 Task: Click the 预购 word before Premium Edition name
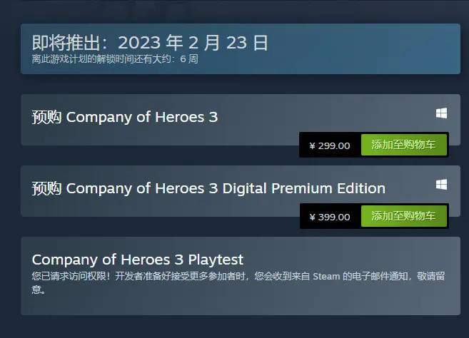(x=46, y=188)
